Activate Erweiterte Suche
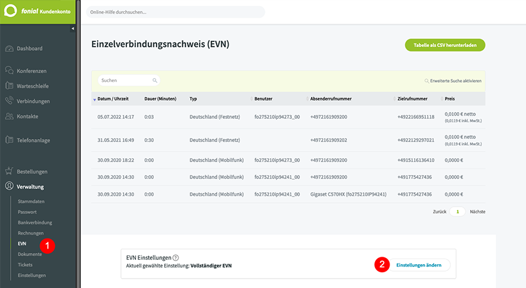Screen dimensions: 526x288 tap(455, 81)
